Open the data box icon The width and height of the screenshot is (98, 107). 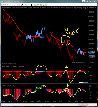coord(35,5)
